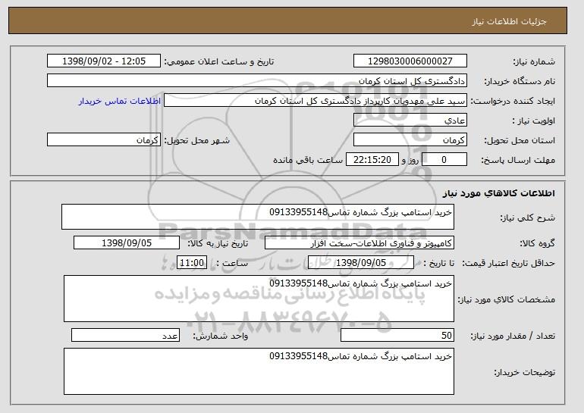Select the remaining days field showing 0
The width and height of the screenshot is (584, 413).
(x=444, y=160)
